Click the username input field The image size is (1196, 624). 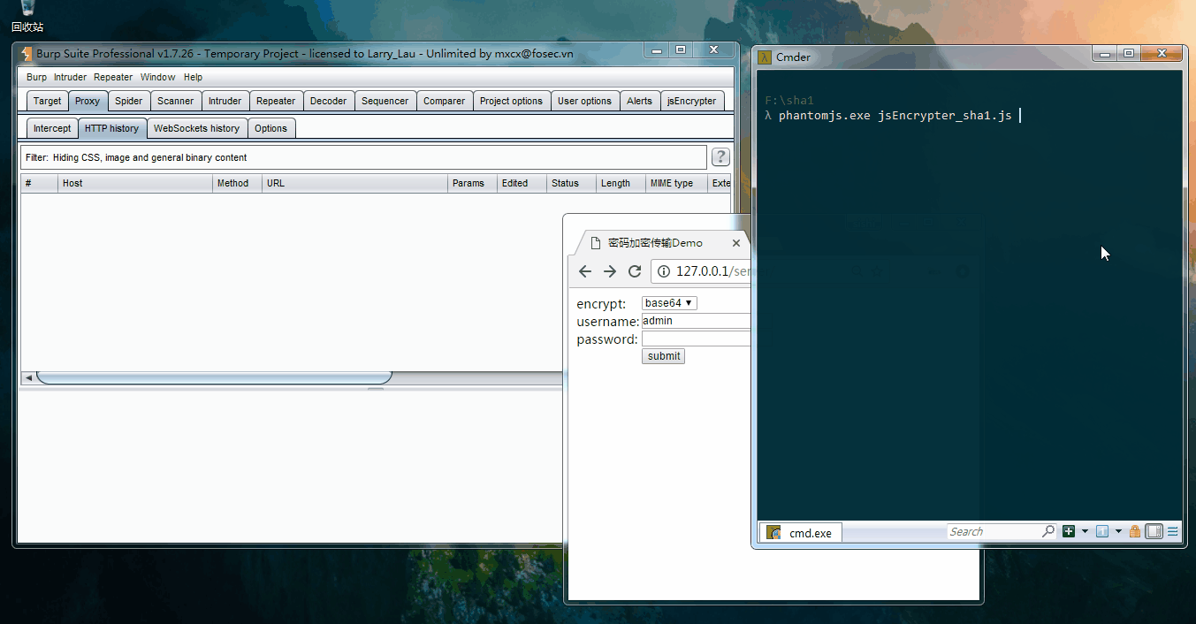[x=697, y=321]
